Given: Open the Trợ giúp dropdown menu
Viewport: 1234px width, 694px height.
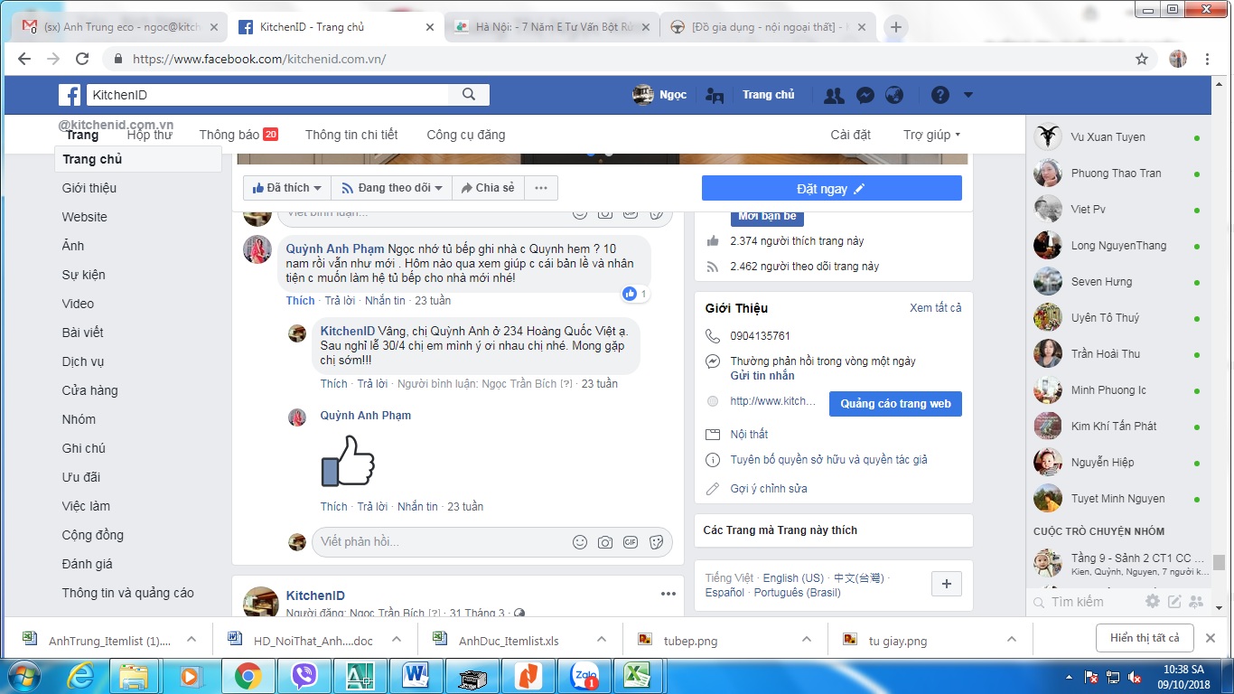Looking at the screenshot, I should [x=931, y=135].
